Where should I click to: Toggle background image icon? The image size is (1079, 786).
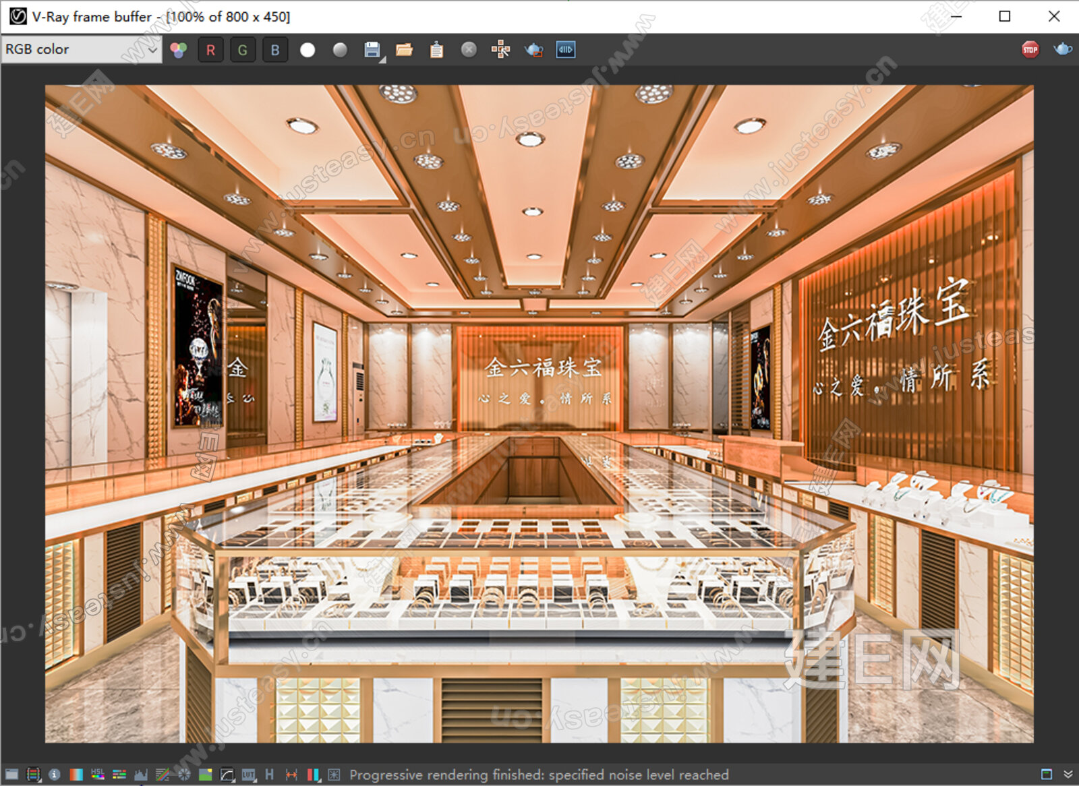(x=206, y=775)
